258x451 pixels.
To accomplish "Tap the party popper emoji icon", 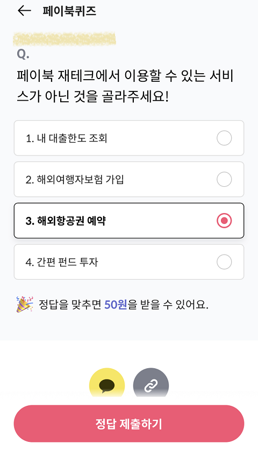I will tap(25, 304).
